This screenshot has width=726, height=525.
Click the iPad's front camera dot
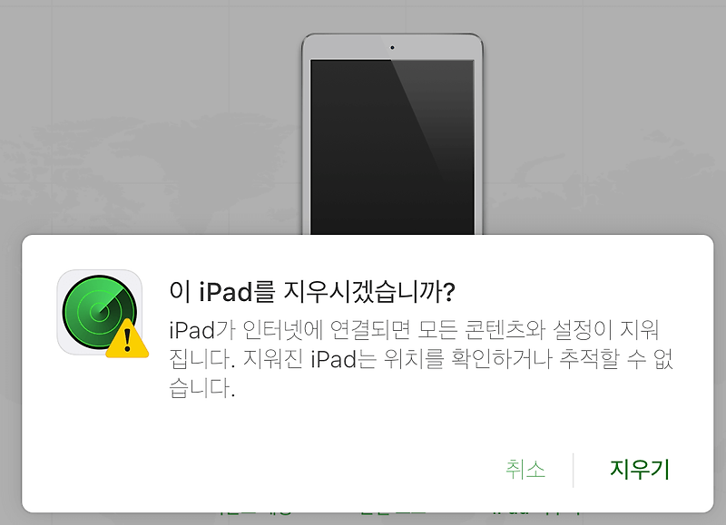(x=392, y=47)
